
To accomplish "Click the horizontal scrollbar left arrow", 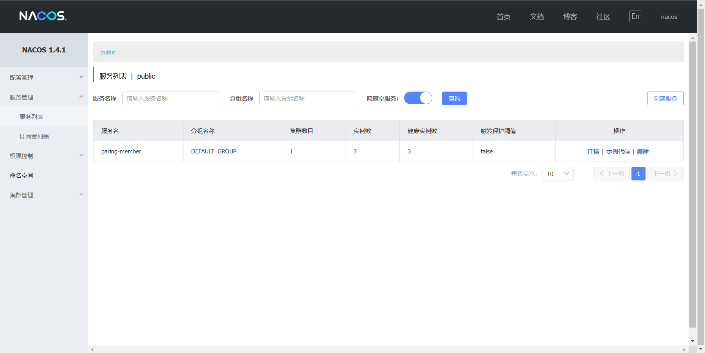I will point(92,349).
